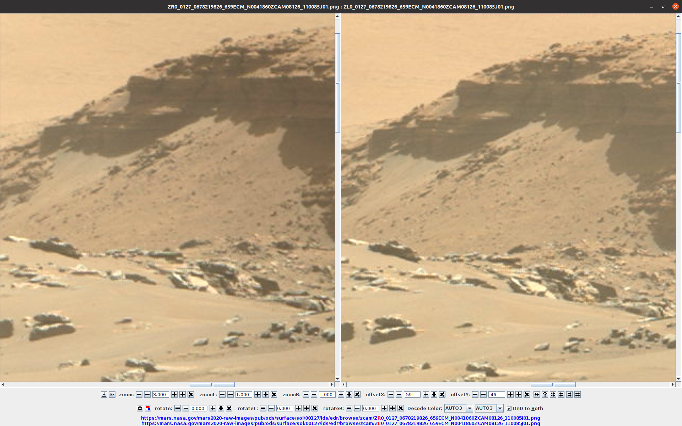Viewport: 682px width, 426px height.
Task: Toggle the DnD to Both checkbox
Action: click(509, 408)
